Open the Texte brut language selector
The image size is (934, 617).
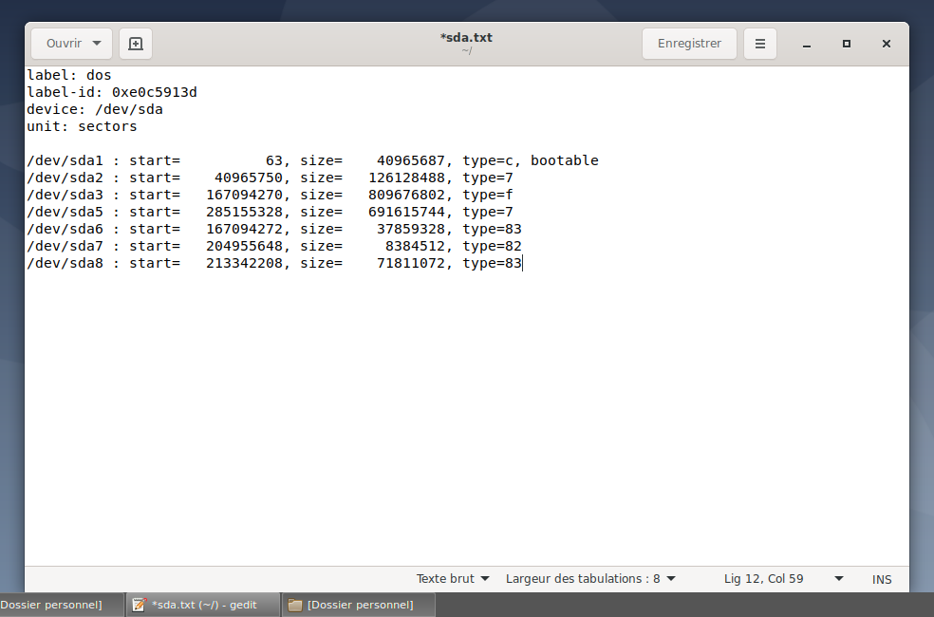453,578
